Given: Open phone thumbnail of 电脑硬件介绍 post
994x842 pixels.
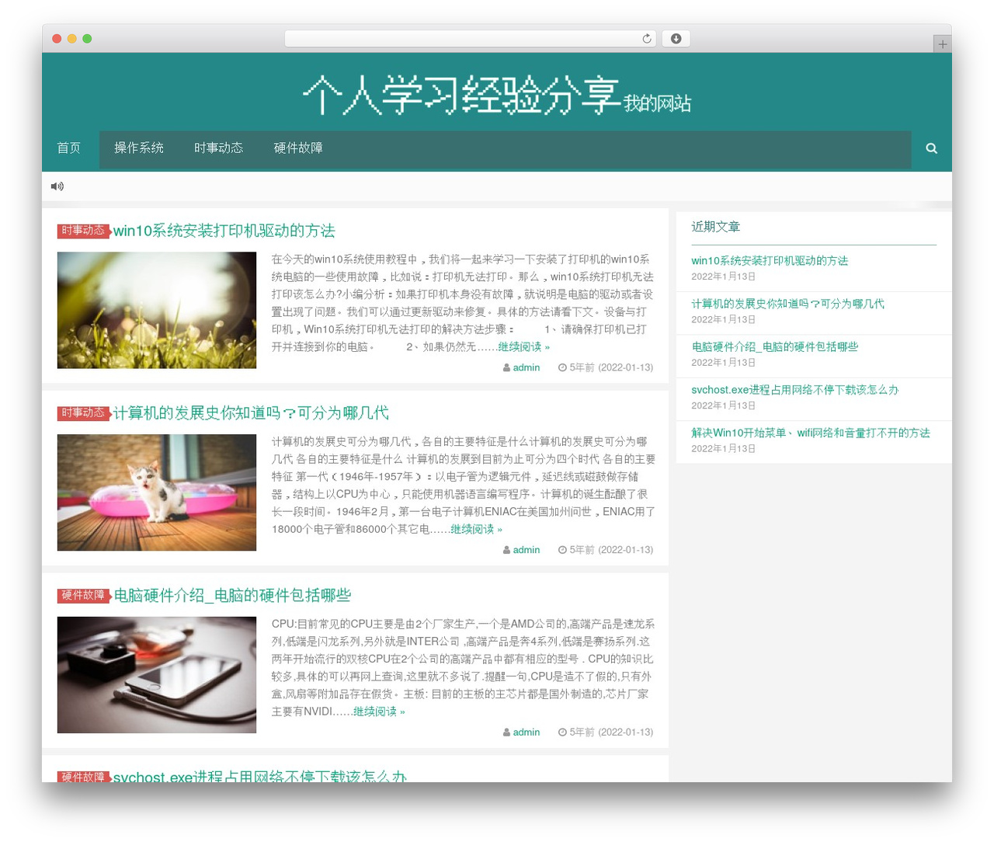Looking at the screenshot, I should (157, 675).
